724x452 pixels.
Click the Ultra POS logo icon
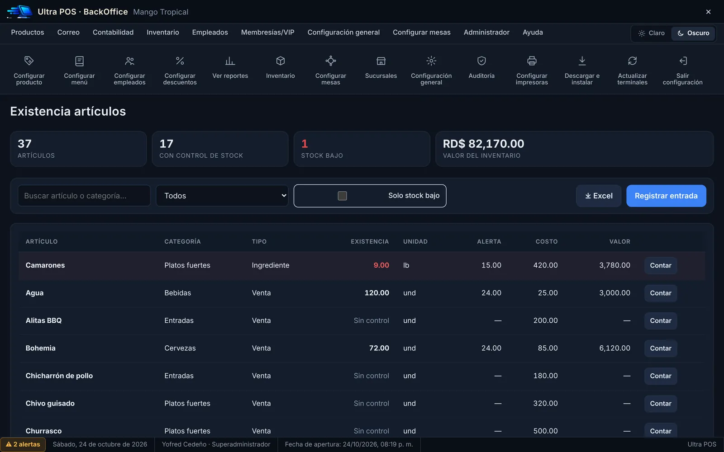pyautogui.click(x=20, y=12)
